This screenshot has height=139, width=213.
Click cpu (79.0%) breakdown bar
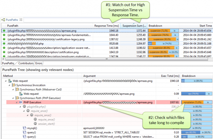[193, 94]
